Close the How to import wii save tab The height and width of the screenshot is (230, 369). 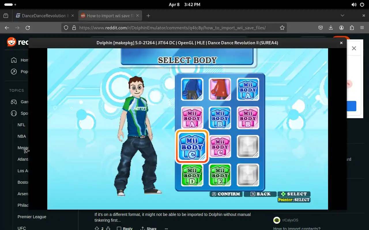[x=138, y=16]
